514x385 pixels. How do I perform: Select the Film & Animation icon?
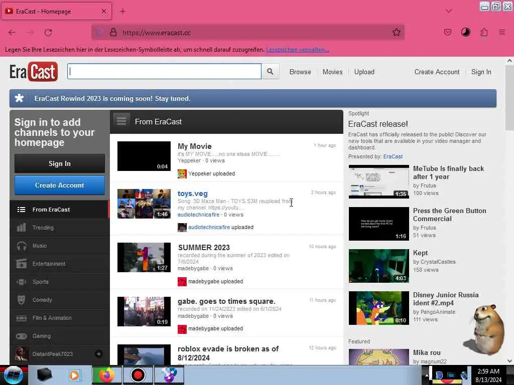(x=21, y=318)
